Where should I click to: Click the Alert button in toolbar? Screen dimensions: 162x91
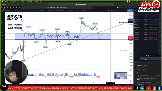coord(77,10)
